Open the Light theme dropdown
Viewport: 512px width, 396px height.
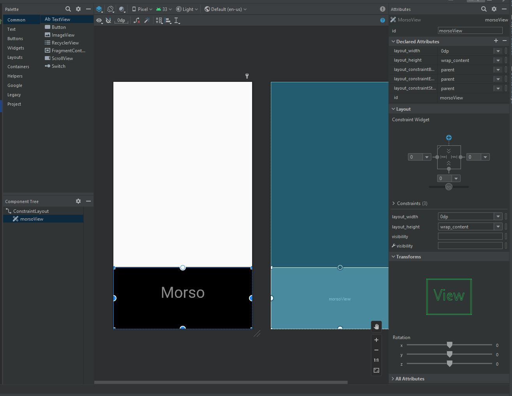click(x=187, y=9)
